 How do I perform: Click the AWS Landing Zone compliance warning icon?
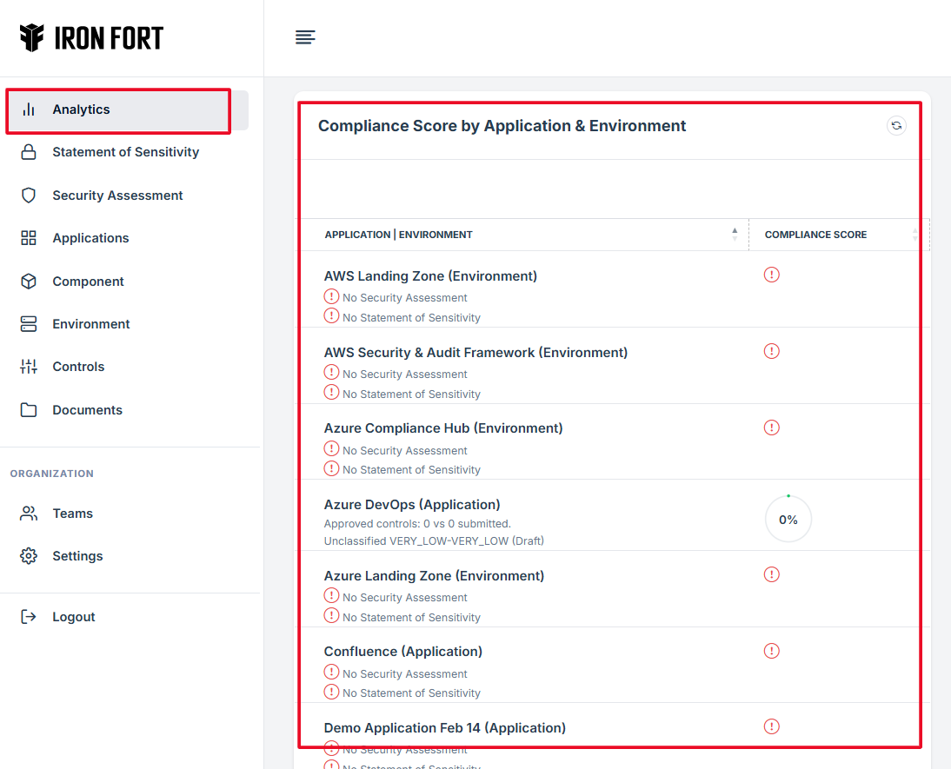[772, 275]
